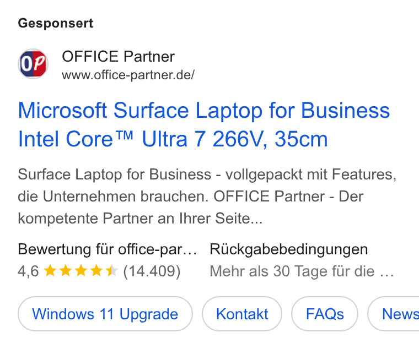The width and height of the screenshot is (419, 349).
Task: Open Bewertung für office-par… rating heading
Action: click(108, 249)
